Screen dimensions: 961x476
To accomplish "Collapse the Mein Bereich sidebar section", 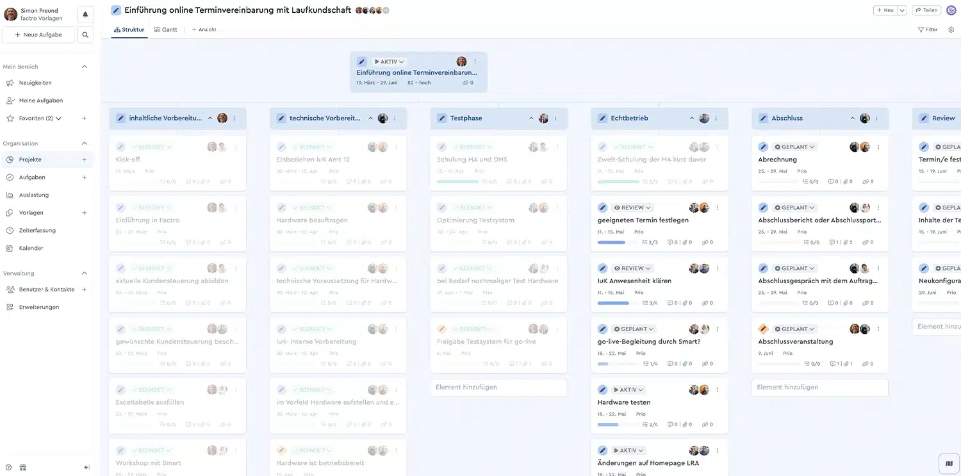I will click(x=84, y=66).
